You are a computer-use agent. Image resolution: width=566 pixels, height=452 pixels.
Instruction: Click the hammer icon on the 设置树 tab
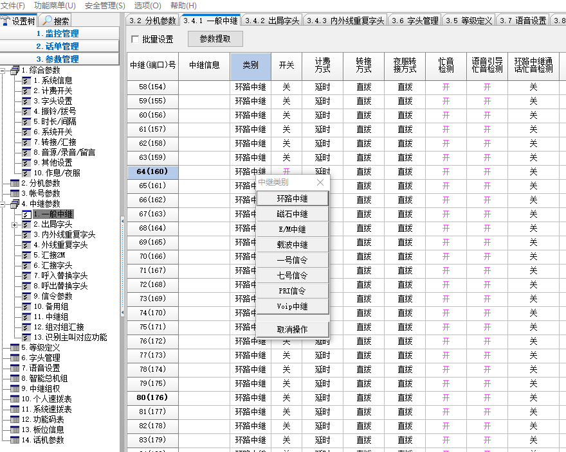pyautogui.click(x=5, y=19)
